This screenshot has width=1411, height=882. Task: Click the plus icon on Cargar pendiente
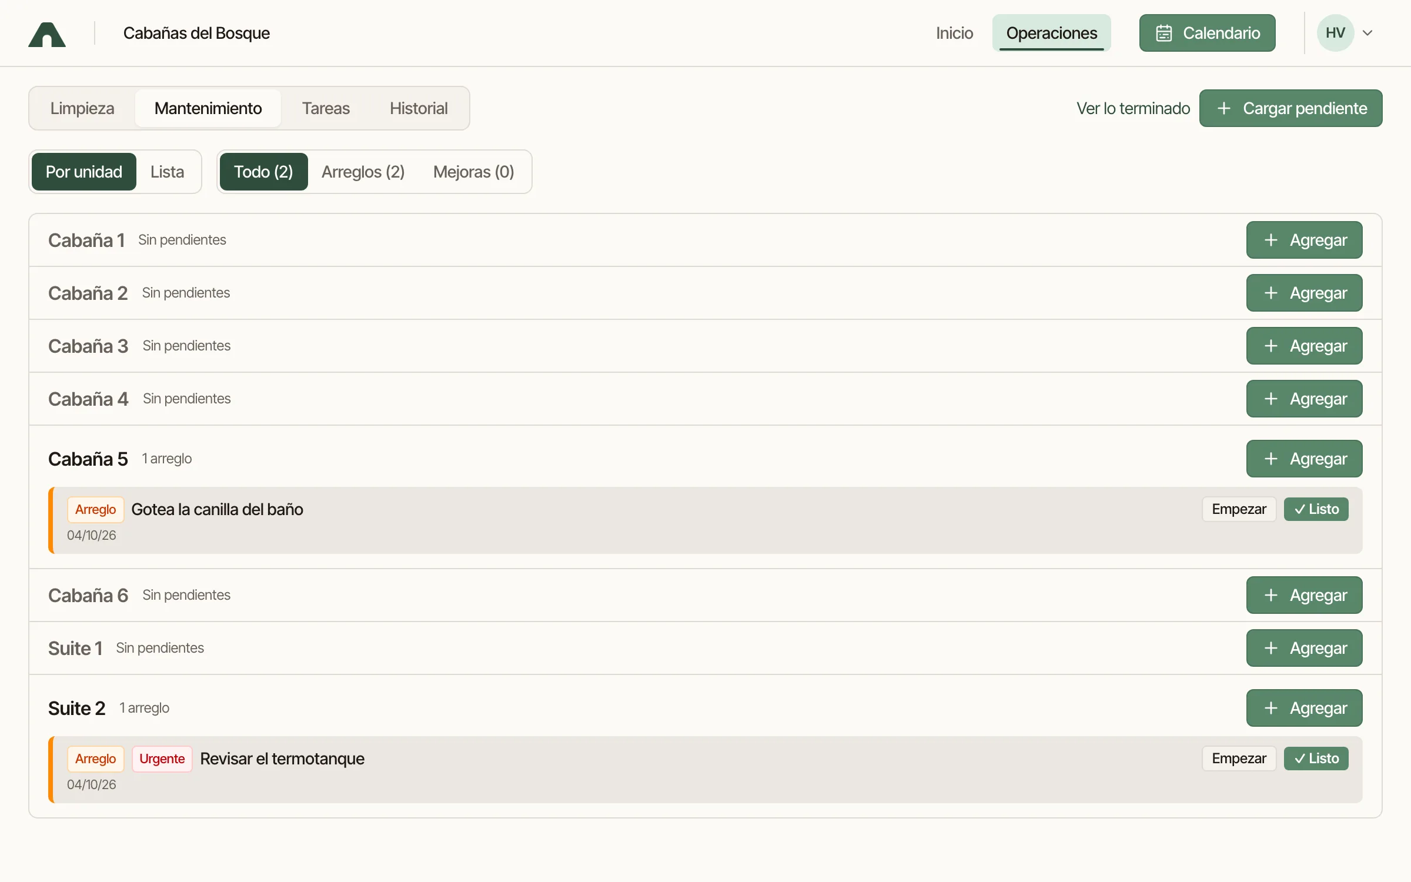tap(1224, 108)
